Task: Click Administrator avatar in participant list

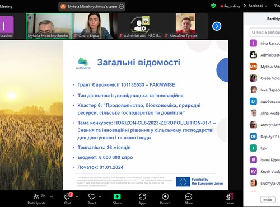Action: [253, 55]
